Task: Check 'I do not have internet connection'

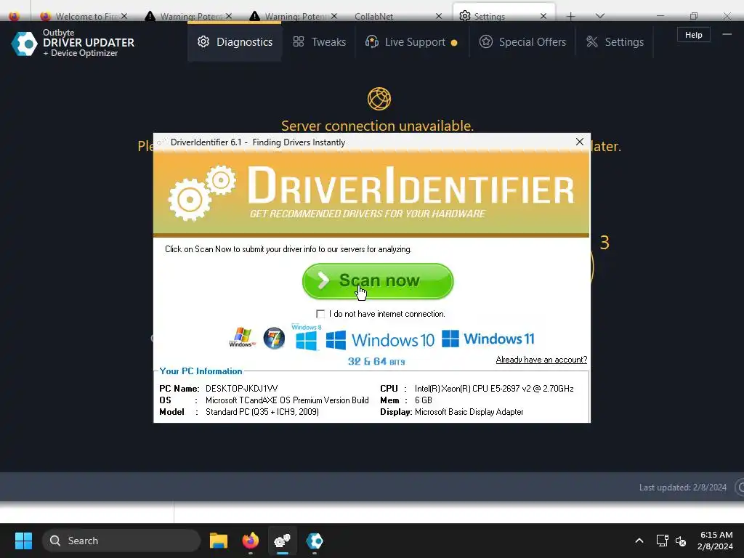Action: tap(320, 314)
